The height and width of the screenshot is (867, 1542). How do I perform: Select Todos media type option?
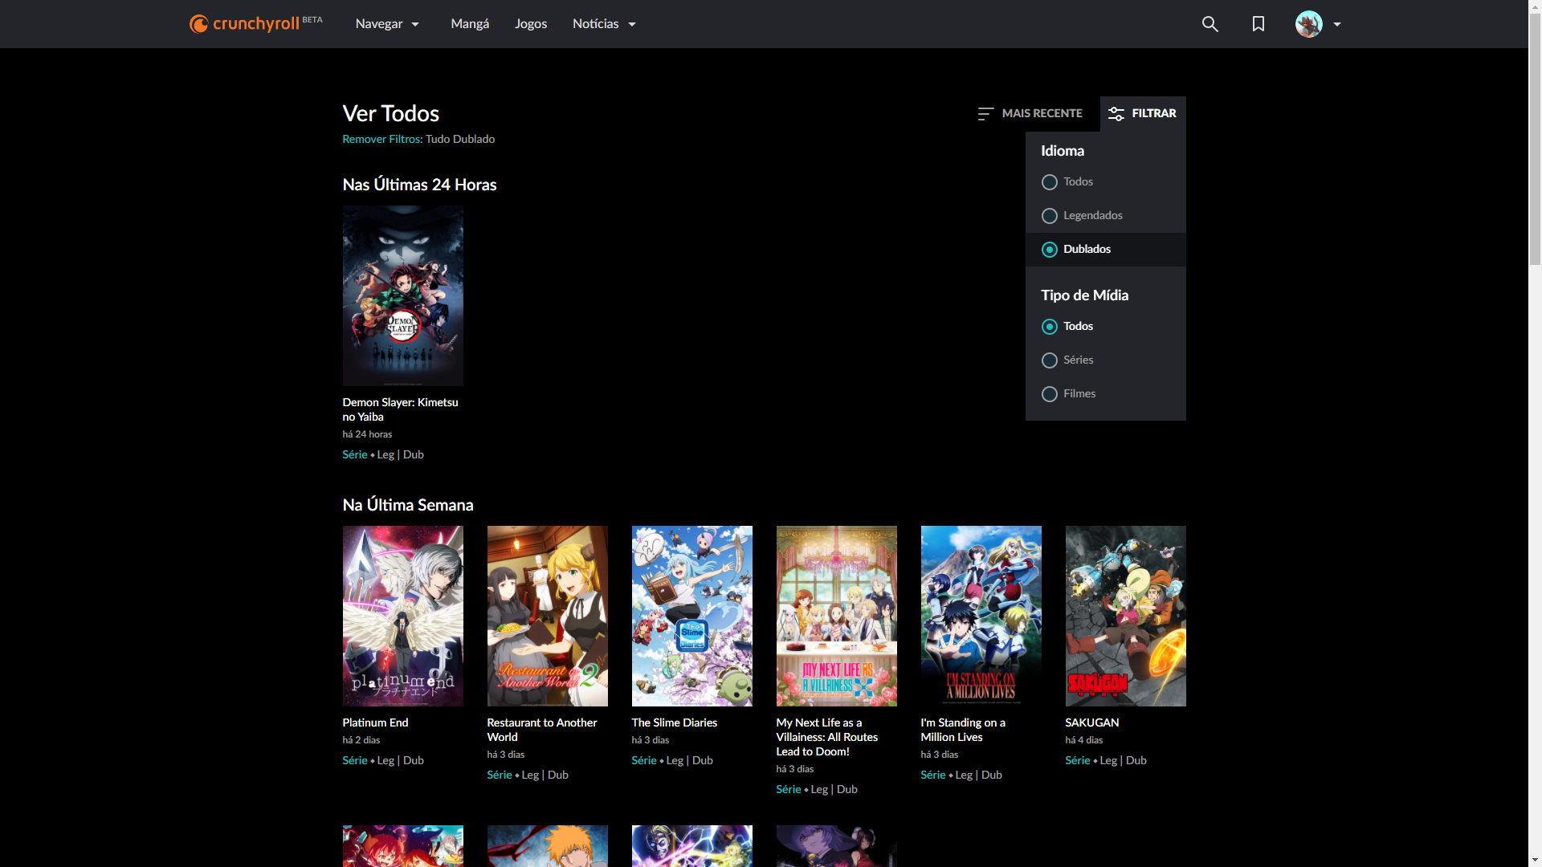coord(1106,327)
